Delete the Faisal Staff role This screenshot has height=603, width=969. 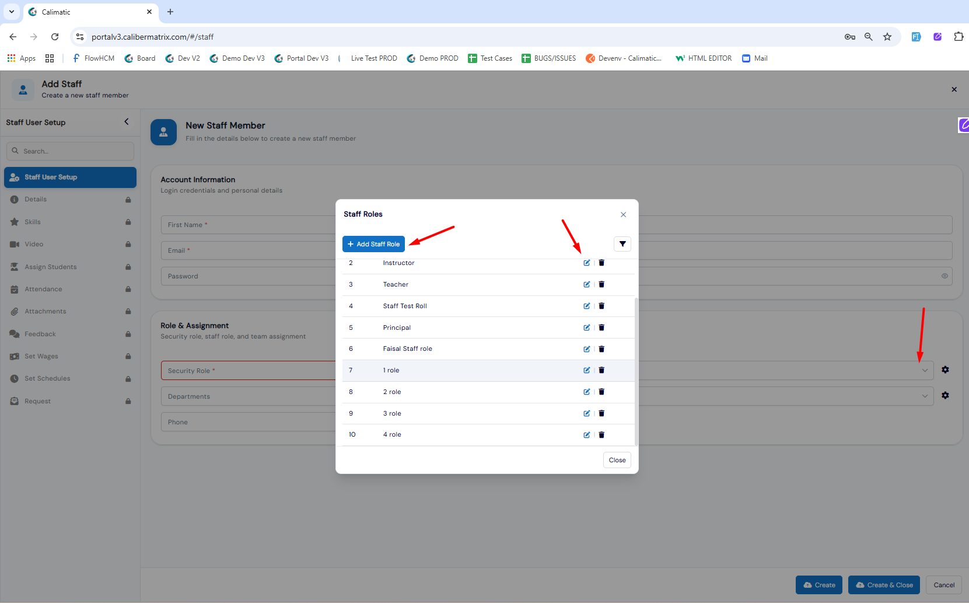[x=601, y=349]
